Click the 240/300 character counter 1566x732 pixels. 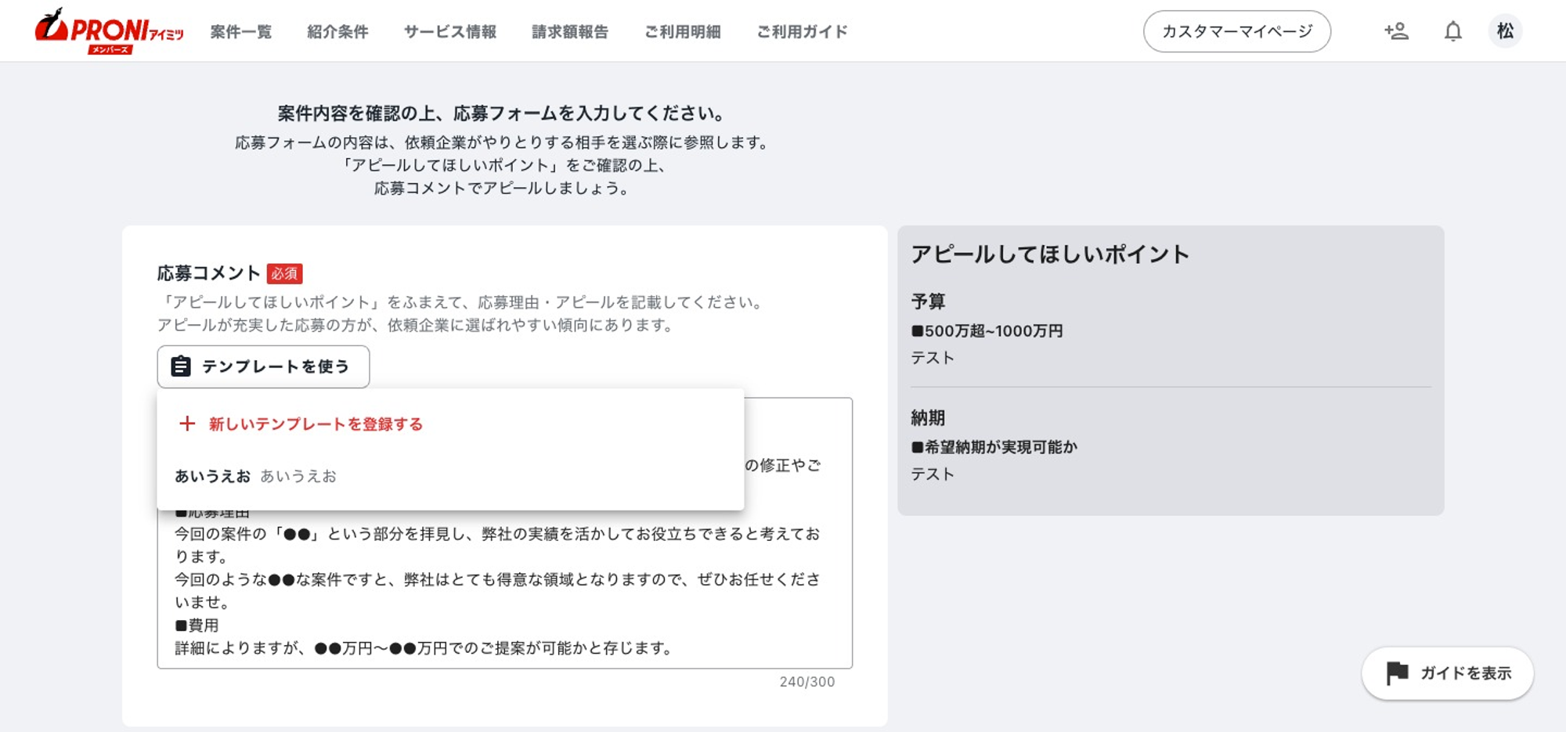tap(807, 682)
